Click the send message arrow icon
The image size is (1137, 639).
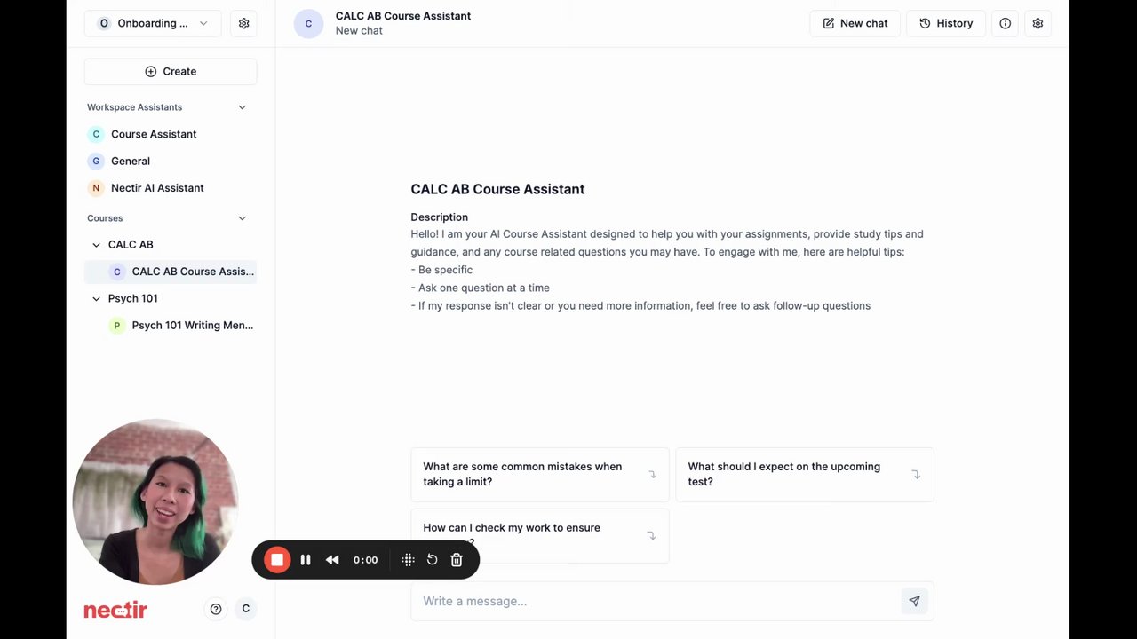click(914, 601)
